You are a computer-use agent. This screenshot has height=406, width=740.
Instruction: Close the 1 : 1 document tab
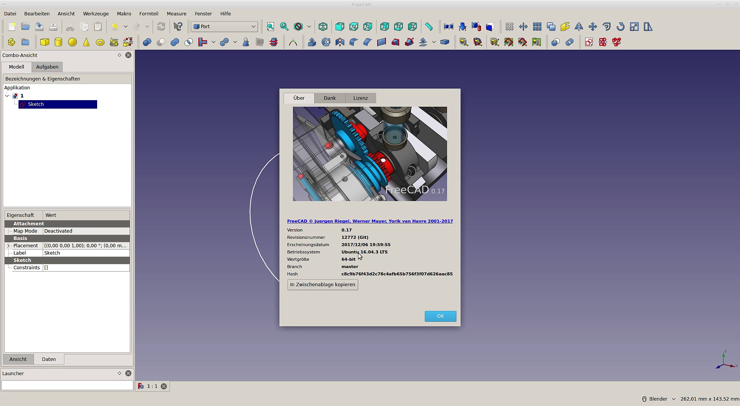[x=164, y=386]
